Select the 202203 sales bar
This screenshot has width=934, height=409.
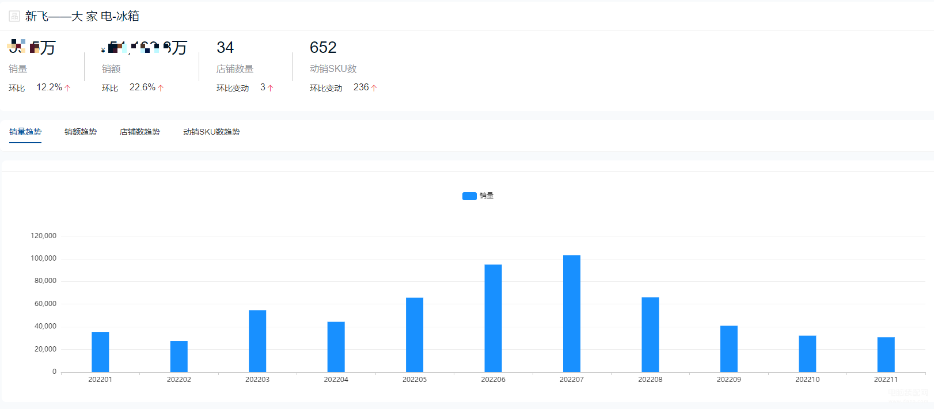[257, 341]
